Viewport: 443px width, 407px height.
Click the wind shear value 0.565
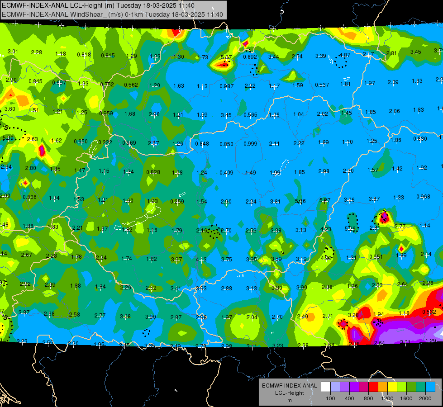point(250,115)
